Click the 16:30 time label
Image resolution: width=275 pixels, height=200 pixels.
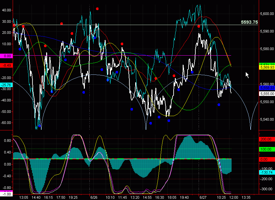(160, 197)
